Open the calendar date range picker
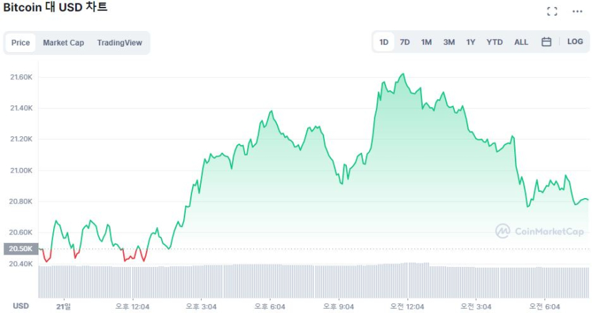 (x=546, y=42)
